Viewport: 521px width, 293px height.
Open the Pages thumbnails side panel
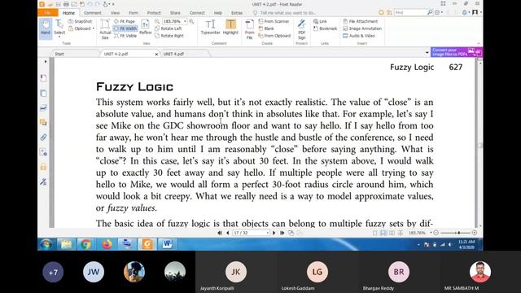[43, 93]
